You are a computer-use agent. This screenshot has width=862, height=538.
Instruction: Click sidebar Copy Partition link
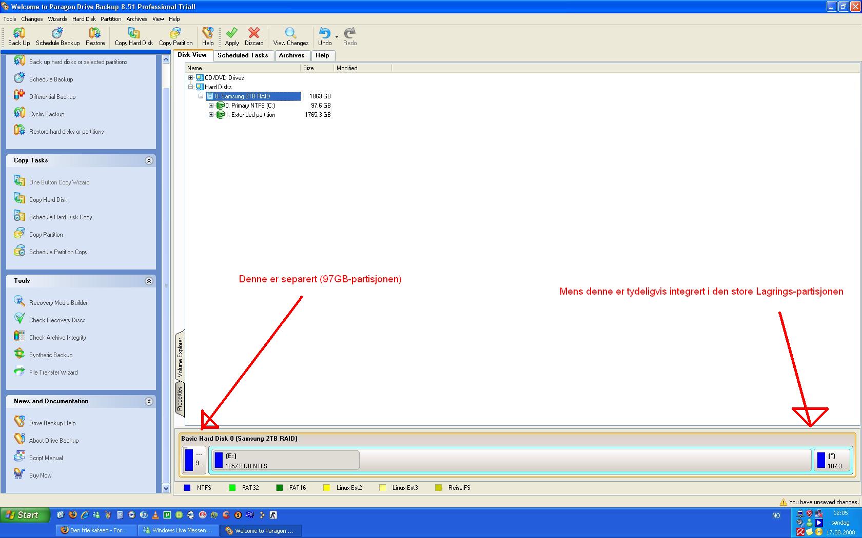pyautogui.click(x=46, y=234)
